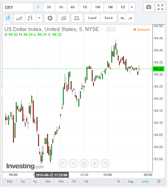
Task: Select the 4h timeframe tab
Action: click(x=73, y=7)
